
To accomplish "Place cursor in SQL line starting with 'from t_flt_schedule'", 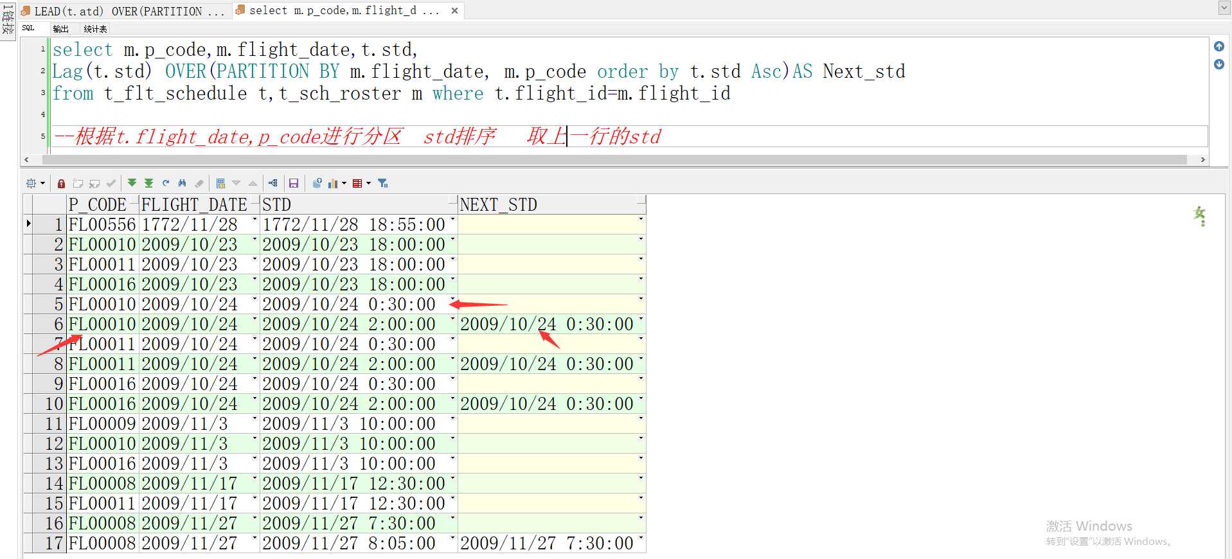I will click(x=391, y=93).
